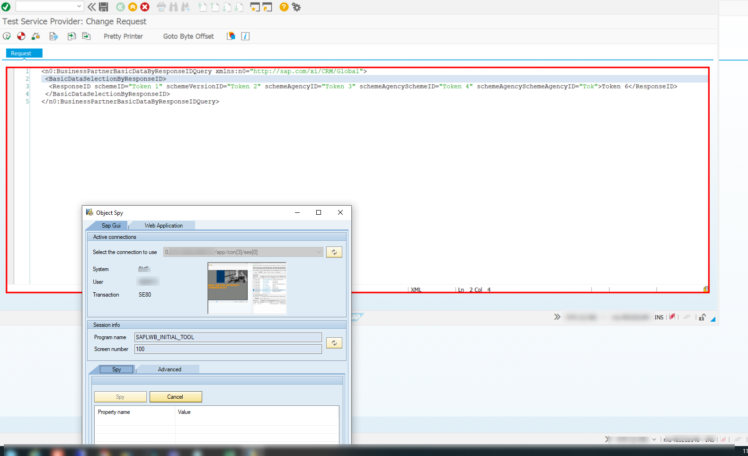Click the Find Next binoculars icon
The width and height of the screenshot is (748, 456).
click(186, 7)
